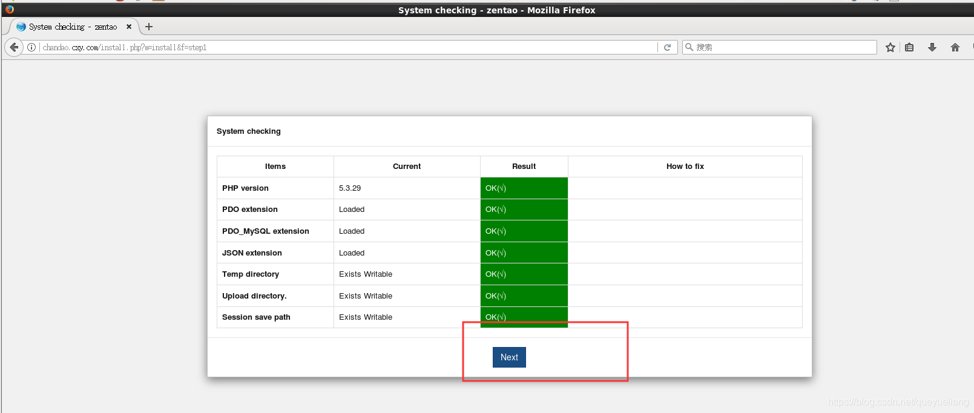Click the 'Current' column header

[x=407, y=167]
